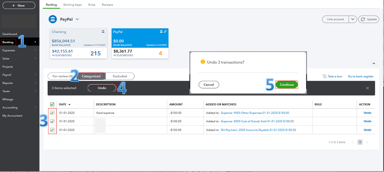This screenshot has width=384, height=172.
Task: Expand the Sales sidebar submenu arrow
Action: pos(35,59)
